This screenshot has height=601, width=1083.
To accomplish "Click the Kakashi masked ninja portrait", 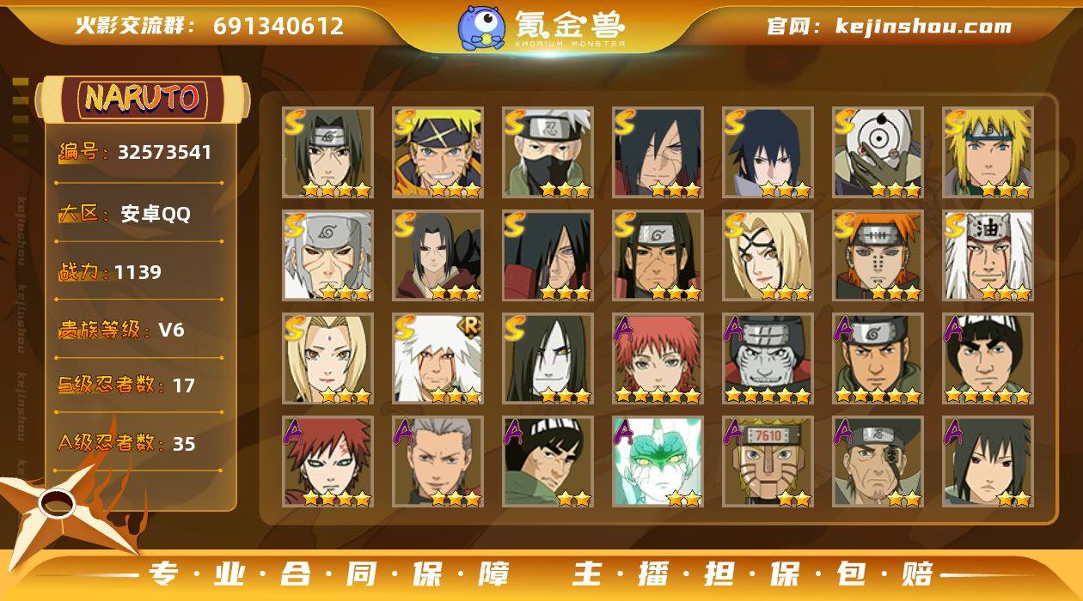I will (548, 152).
